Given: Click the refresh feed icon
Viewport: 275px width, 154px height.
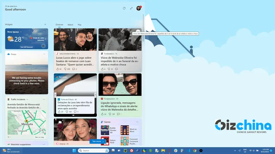Looking at the screenshot, I should coord(124,8).
